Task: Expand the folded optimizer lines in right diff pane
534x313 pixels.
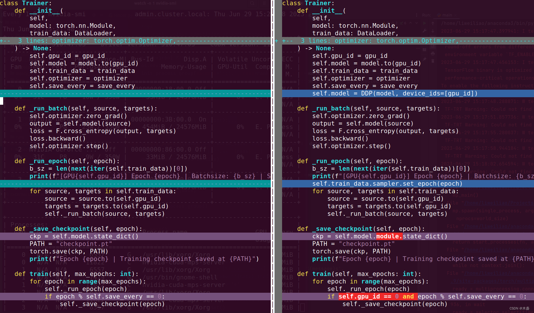Action: [408, 41]
